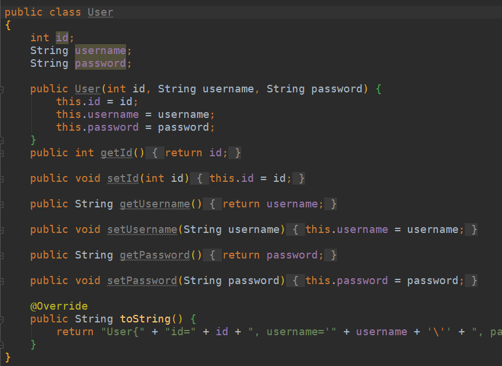Collapse the User constructor fold marker
The image size is (502, 366).
[x=2, y=89]
